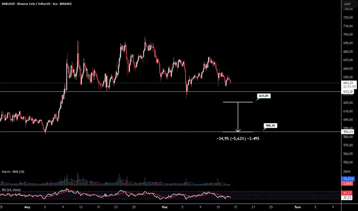The height and width of the screenshot is (211, 358).
Task: Click the 633,32 horizontal line price tag
Action: (348, 91)
